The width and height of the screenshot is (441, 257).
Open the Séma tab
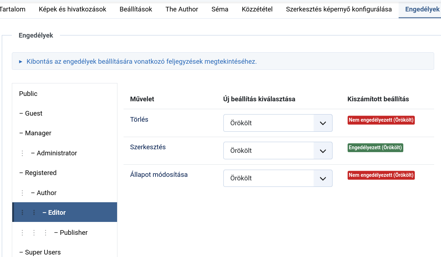[x=220, y=9]
